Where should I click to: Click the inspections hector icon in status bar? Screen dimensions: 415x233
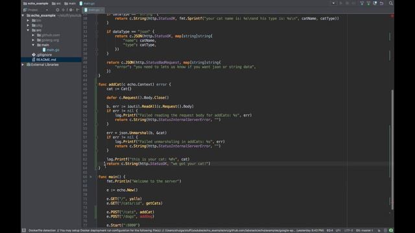point(385,230)
